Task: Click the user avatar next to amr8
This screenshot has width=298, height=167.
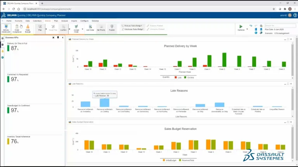Action: click(289, 15)
